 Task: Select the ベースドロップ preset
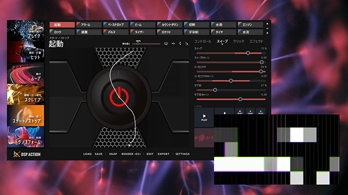[116, 24]
